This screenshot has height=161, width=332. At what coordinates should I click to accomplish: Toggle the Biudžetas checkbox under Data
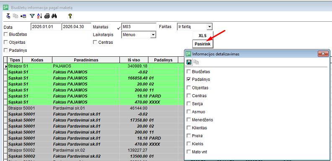[x=6, y=34]
